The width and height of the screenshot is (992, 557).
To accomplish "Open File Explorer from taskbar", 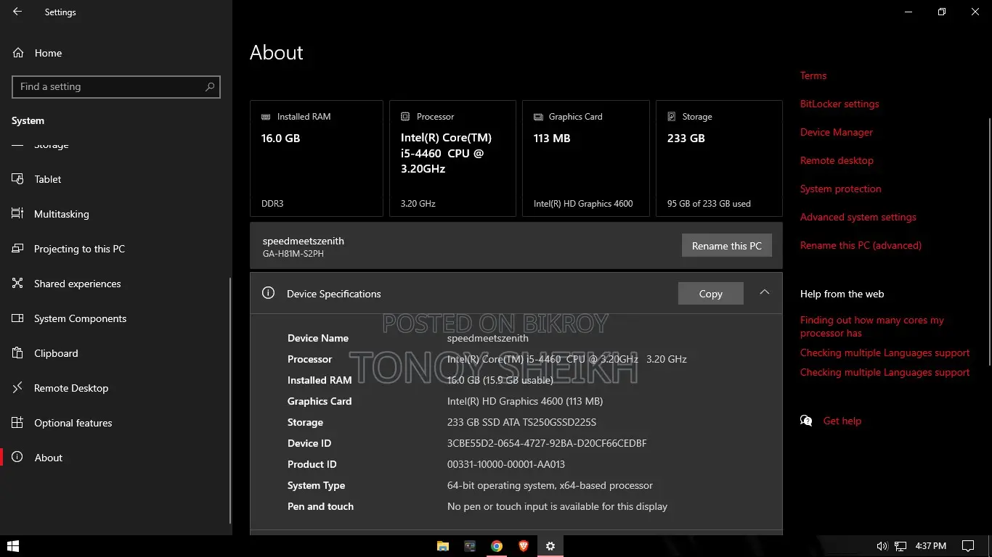I will point(443,546).
